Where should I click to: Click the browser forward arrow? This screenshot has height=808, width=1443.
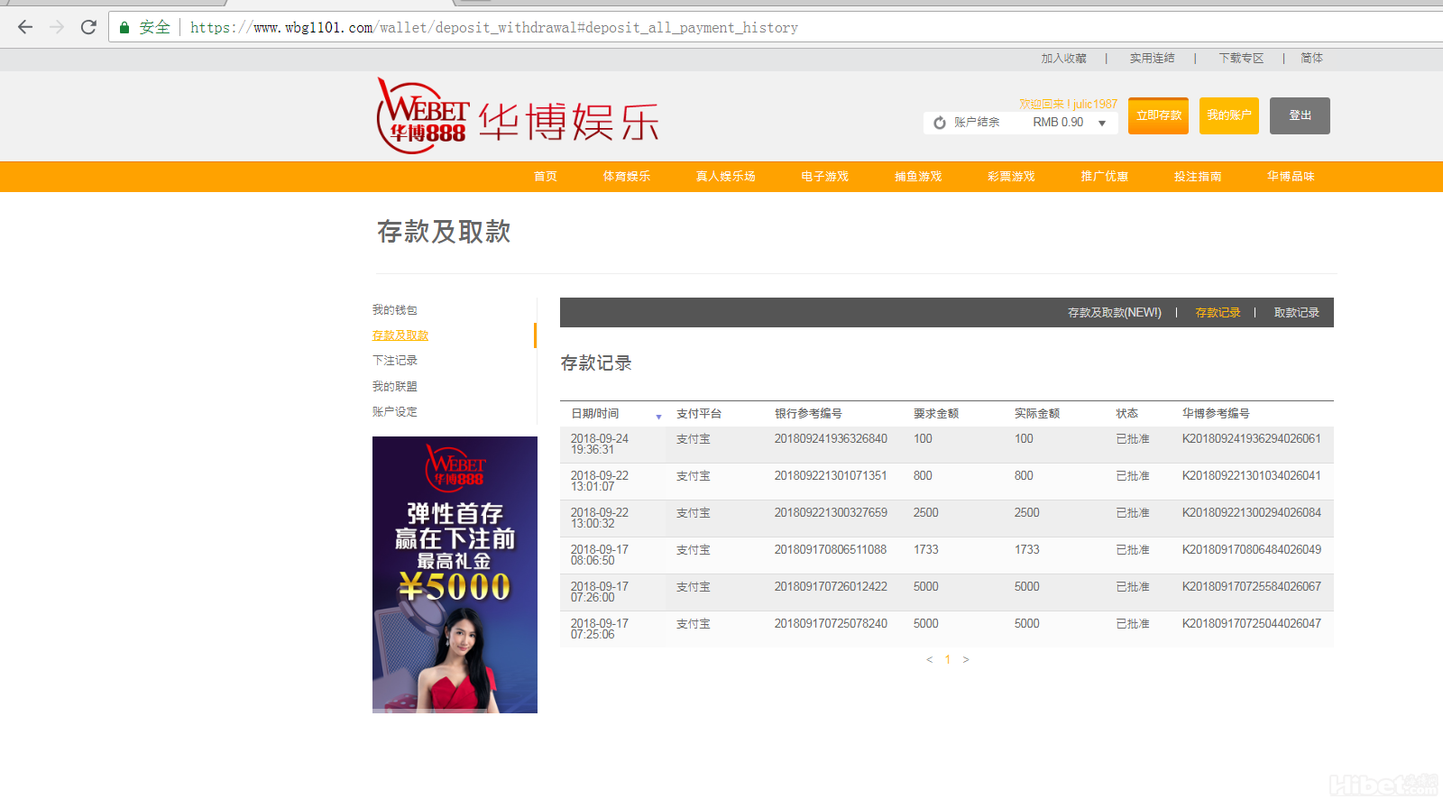point(57,27)
